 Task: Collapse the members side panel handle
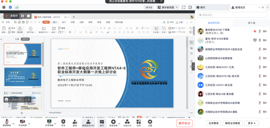pyautogui.click(x=193, y=66)
